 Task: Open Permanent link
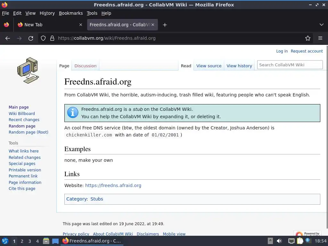(x=23, y=176)
